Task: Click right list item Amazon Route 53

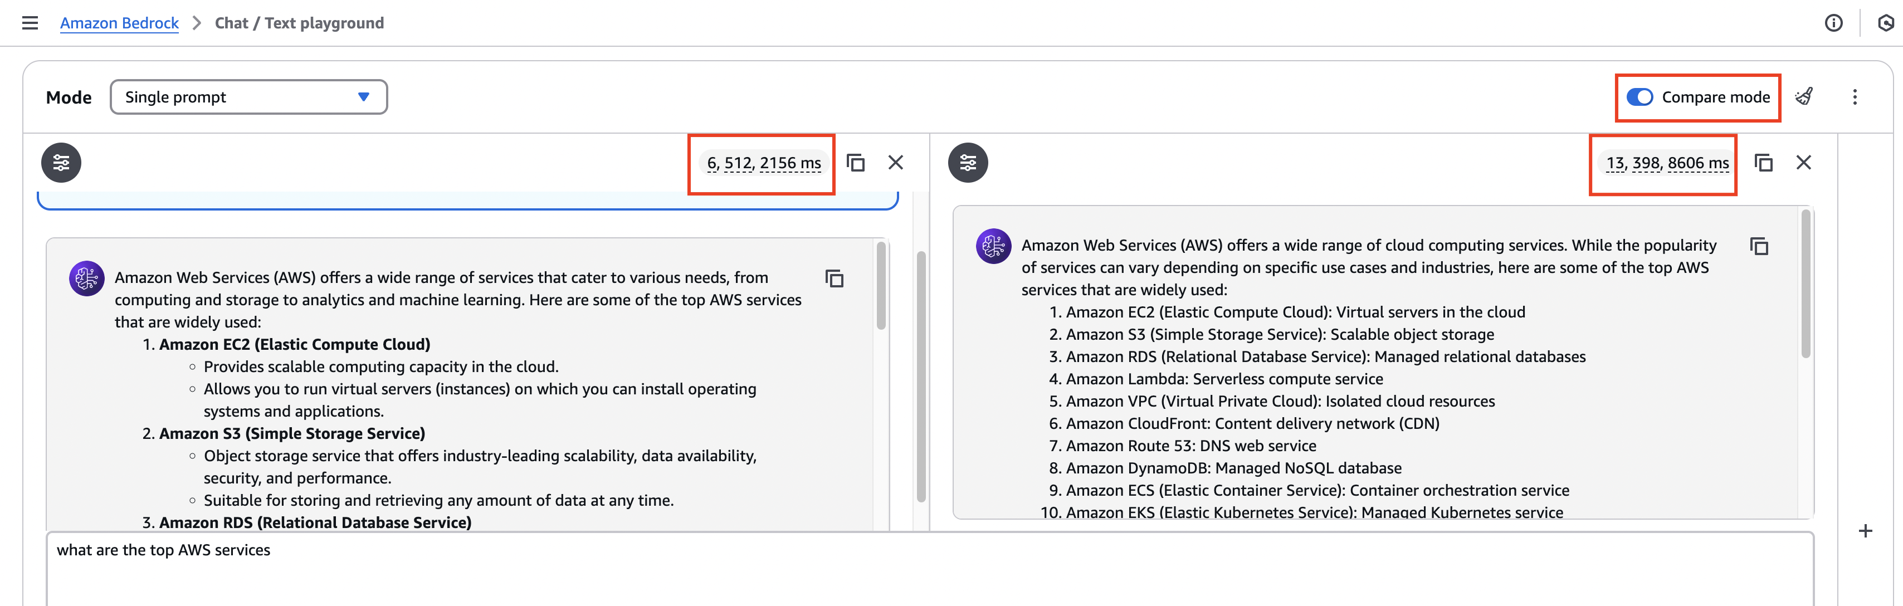Action: click(1191, 446)
